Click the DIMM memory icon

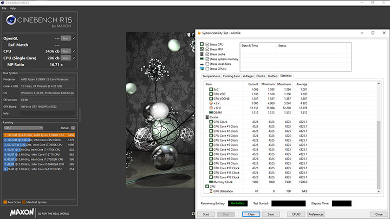pyautogui.click(x=211, y=112)
